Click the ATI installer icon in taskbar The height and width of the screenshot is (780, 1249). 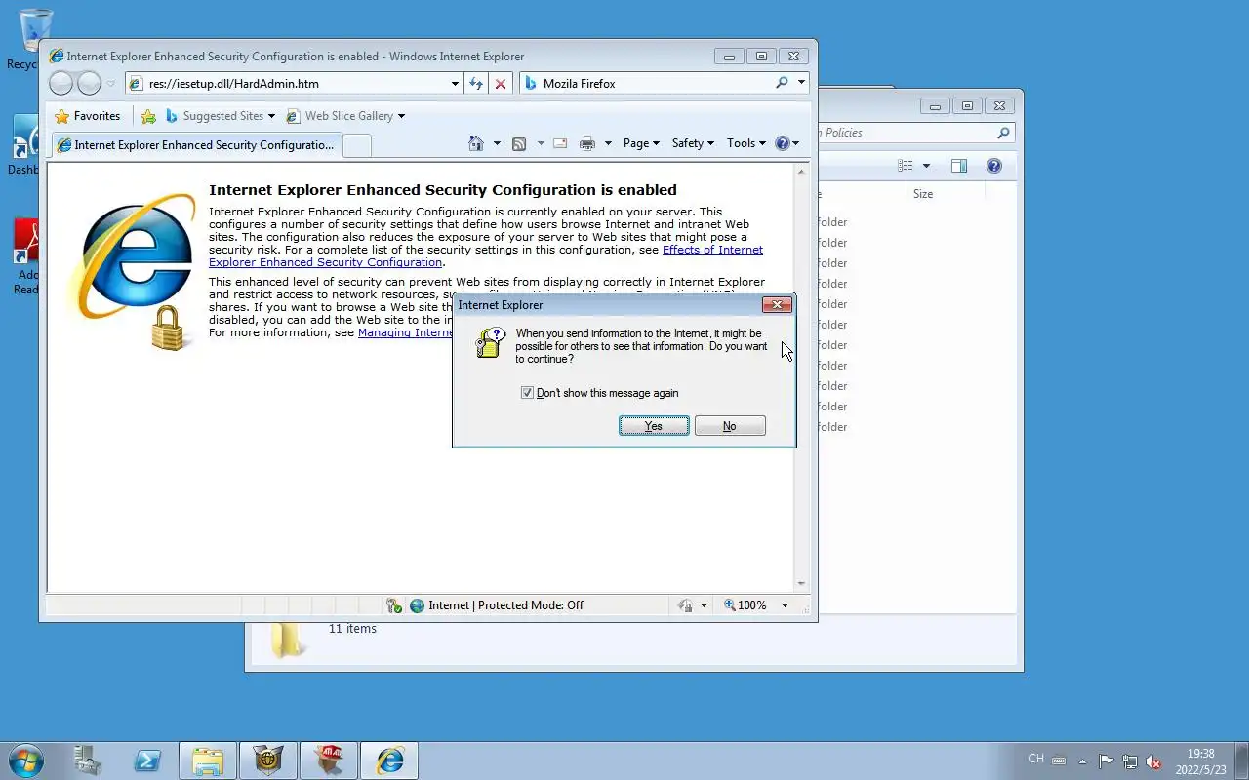click(328, 760)
